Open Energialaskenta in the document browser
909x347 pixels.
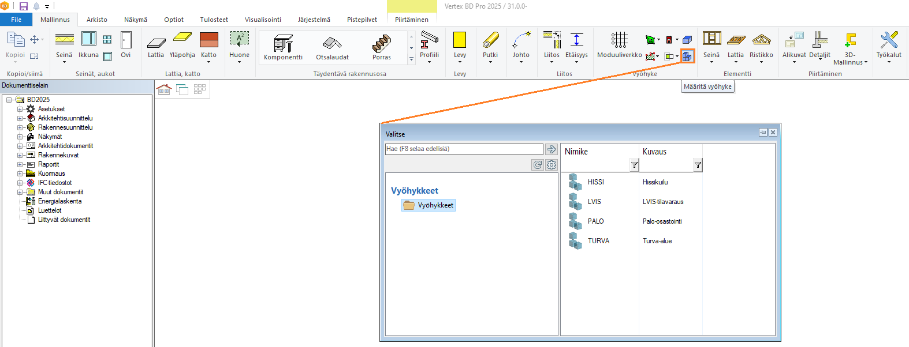(x=59, y=201)
